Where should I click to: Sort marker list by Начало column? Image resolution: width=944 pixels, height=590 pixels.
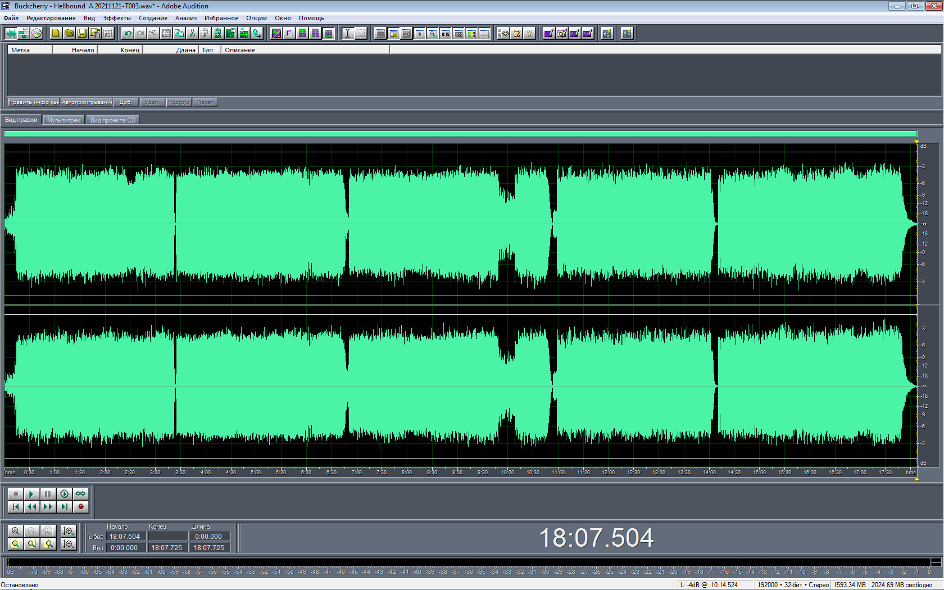tap(75, 50)
